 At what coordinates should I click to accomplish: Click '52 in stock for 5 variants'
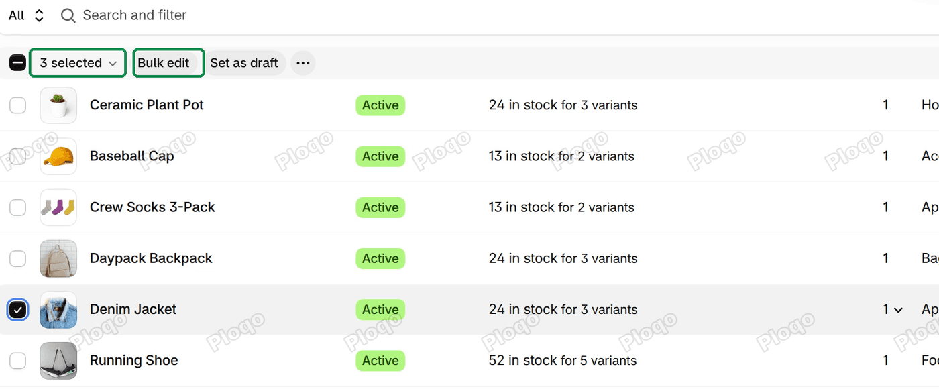pyautogui.click(x=563, y=361)
